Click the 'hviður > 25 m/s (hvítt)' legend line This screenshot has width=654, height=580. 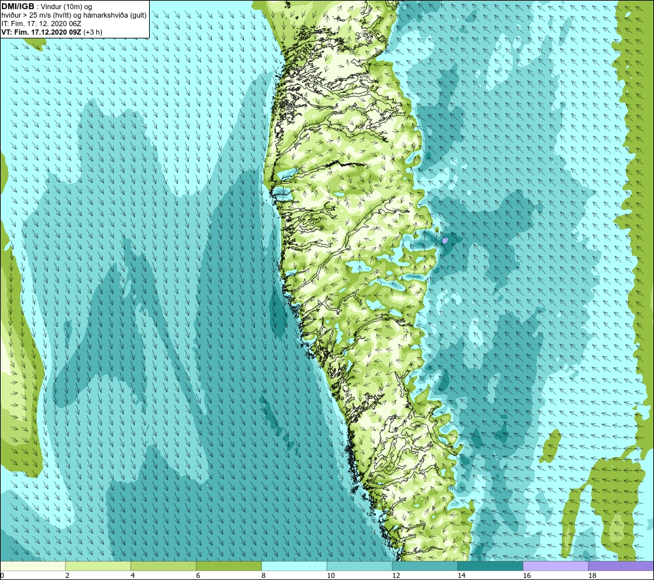tap(74, 16)
